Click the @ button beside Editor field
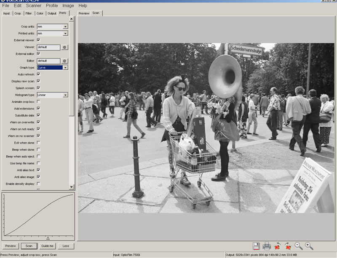This screenshot has height=258, width=337. pos(64,61)
